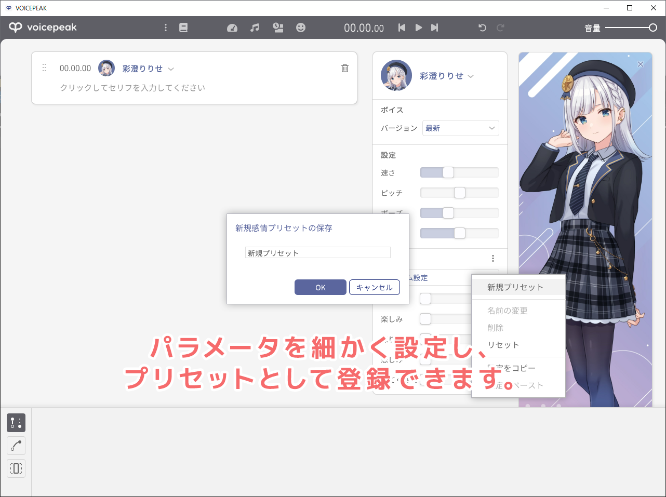Open the dictionary book icon
666x497 pixels.
click(x=183, y=28)
